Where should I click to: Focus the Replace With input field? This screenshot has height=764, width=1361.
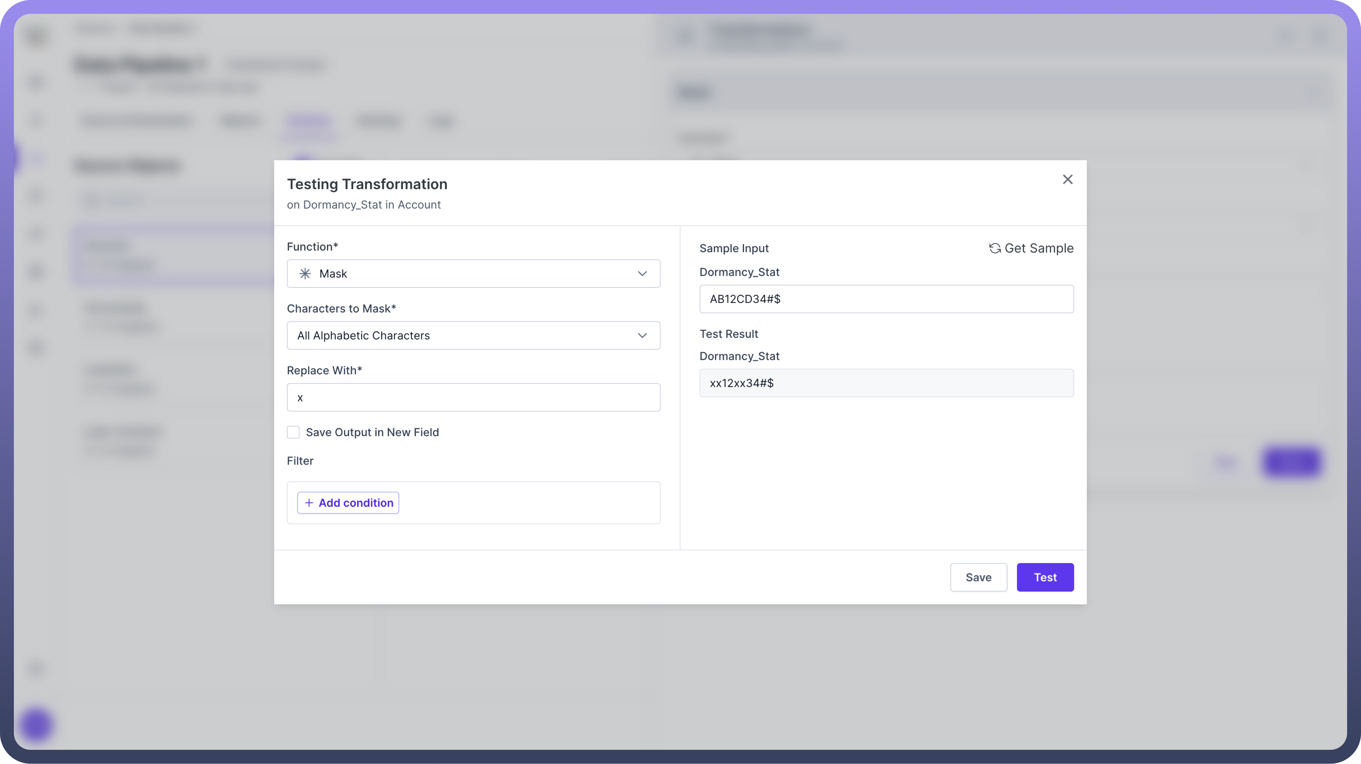pyautogui.click(x=473, y=398)
